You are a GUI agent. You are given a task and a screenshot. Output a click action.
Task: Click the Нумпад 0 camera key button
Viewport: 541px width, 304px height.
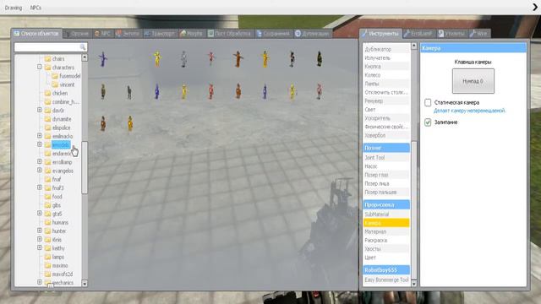coord(473,81)
